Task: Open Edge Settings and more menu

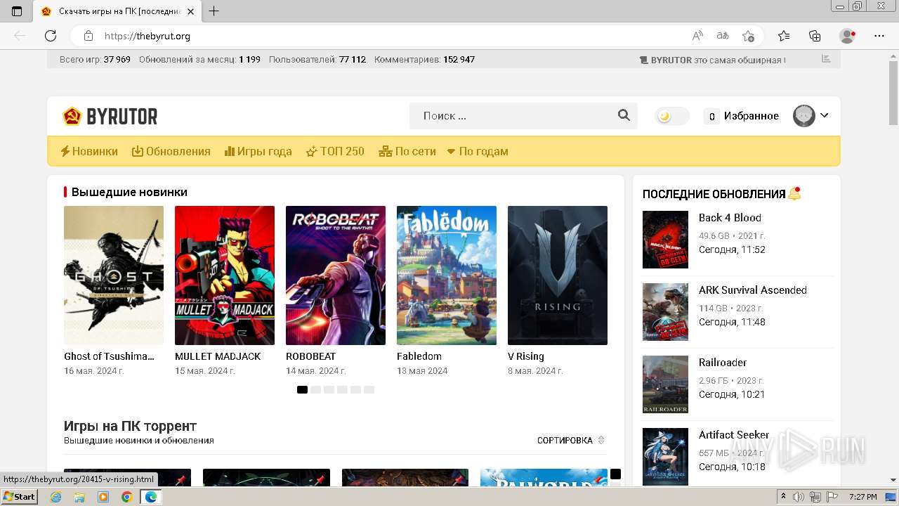Action: click(x=879, y=36)
